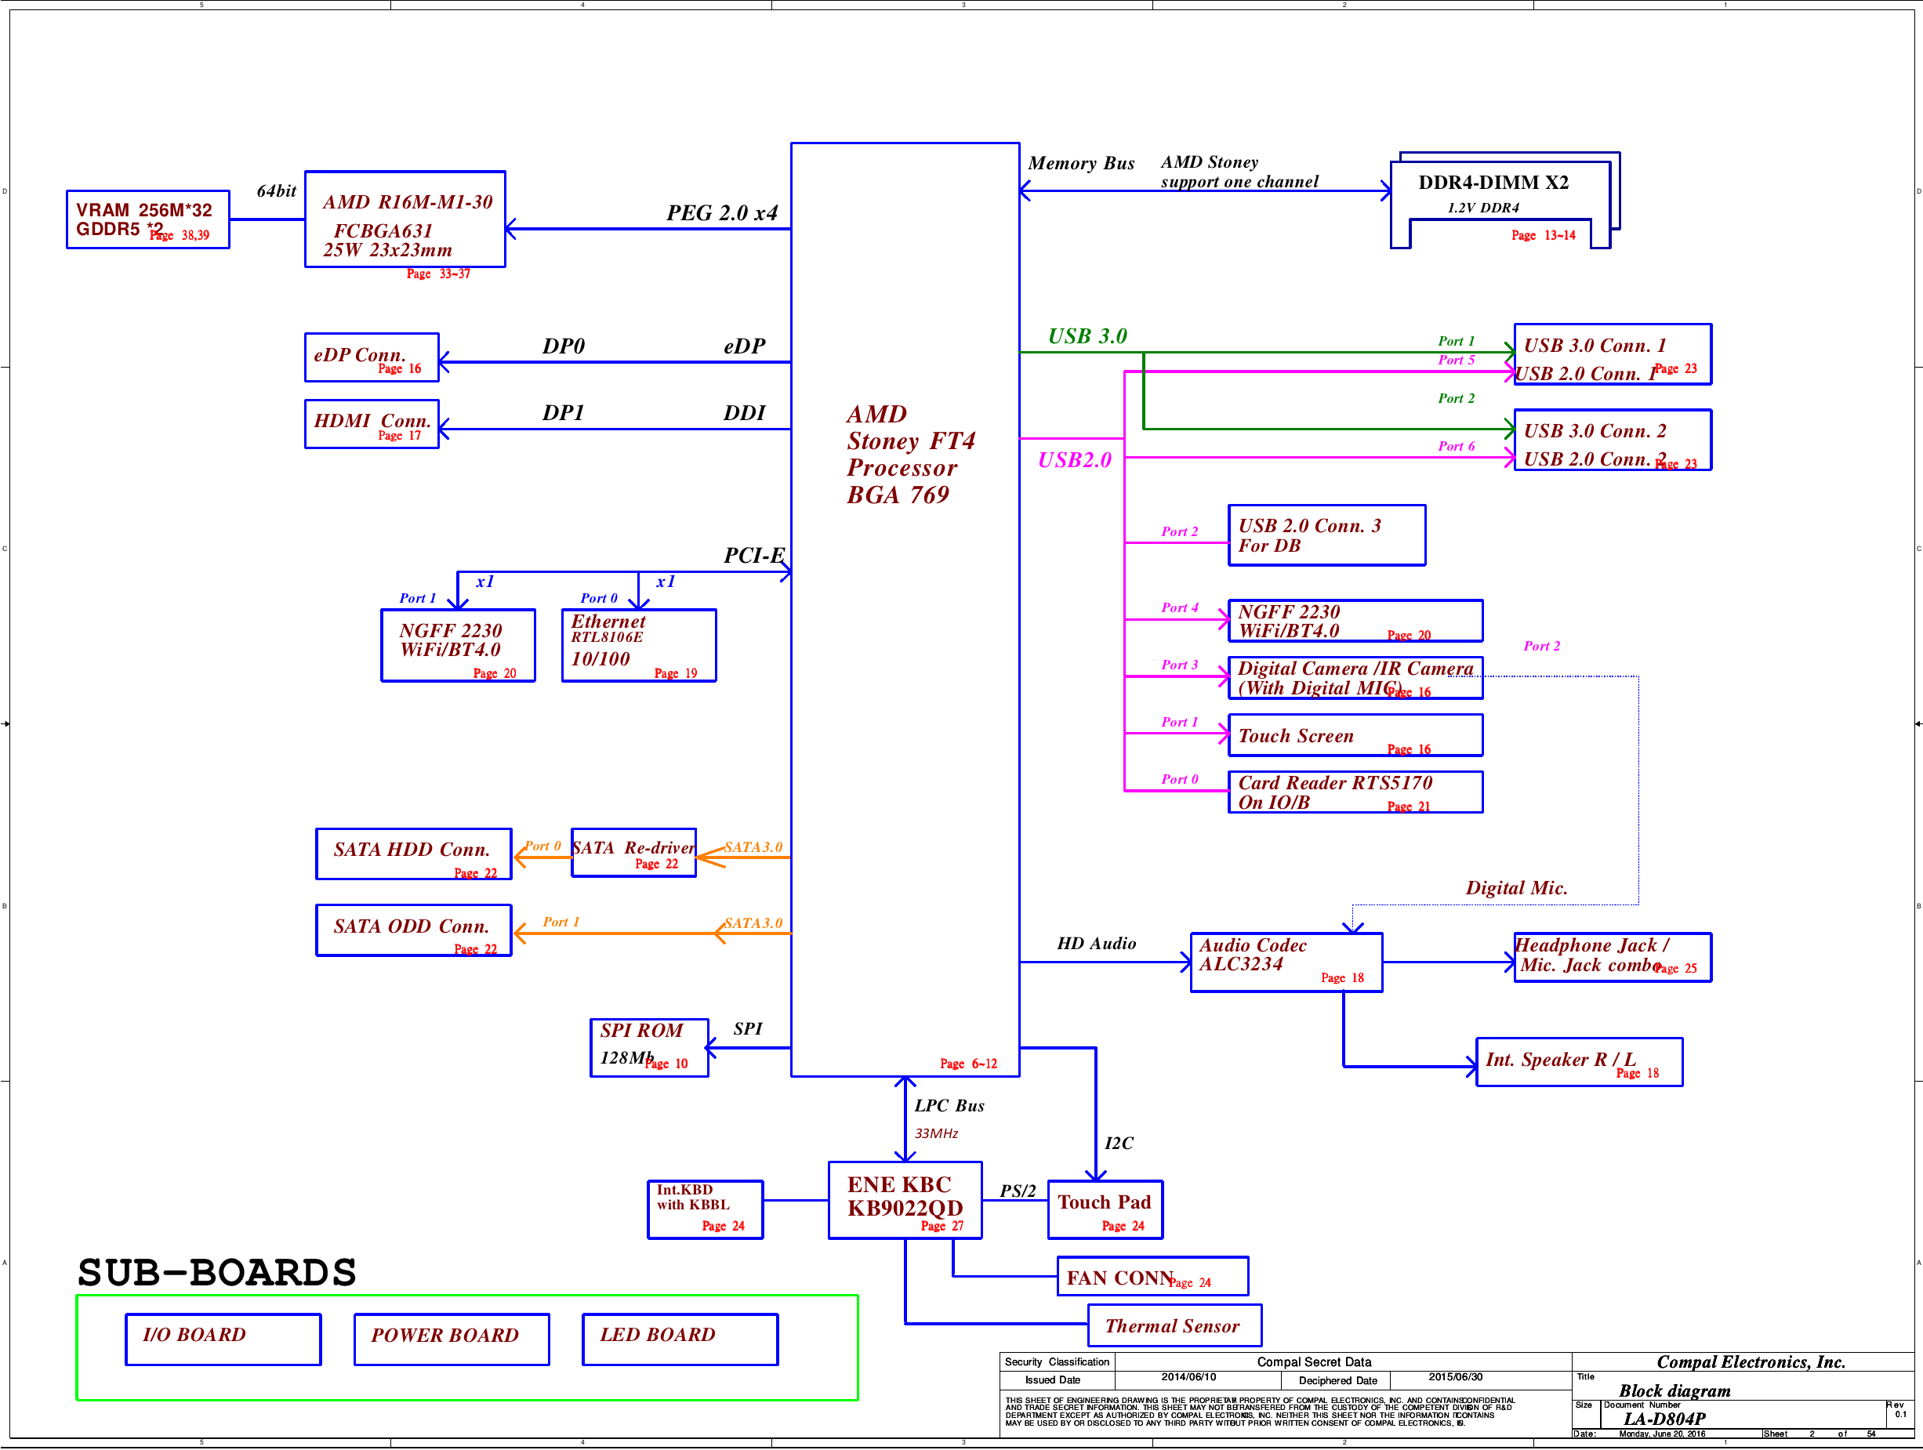
Task: Select the USB 3.0 Conn. 2 block
Action: tap(1613, 440)
